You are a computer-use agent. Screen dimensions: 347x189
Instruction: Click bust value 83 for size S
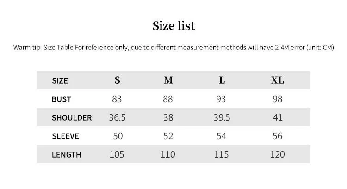point(117,99)
